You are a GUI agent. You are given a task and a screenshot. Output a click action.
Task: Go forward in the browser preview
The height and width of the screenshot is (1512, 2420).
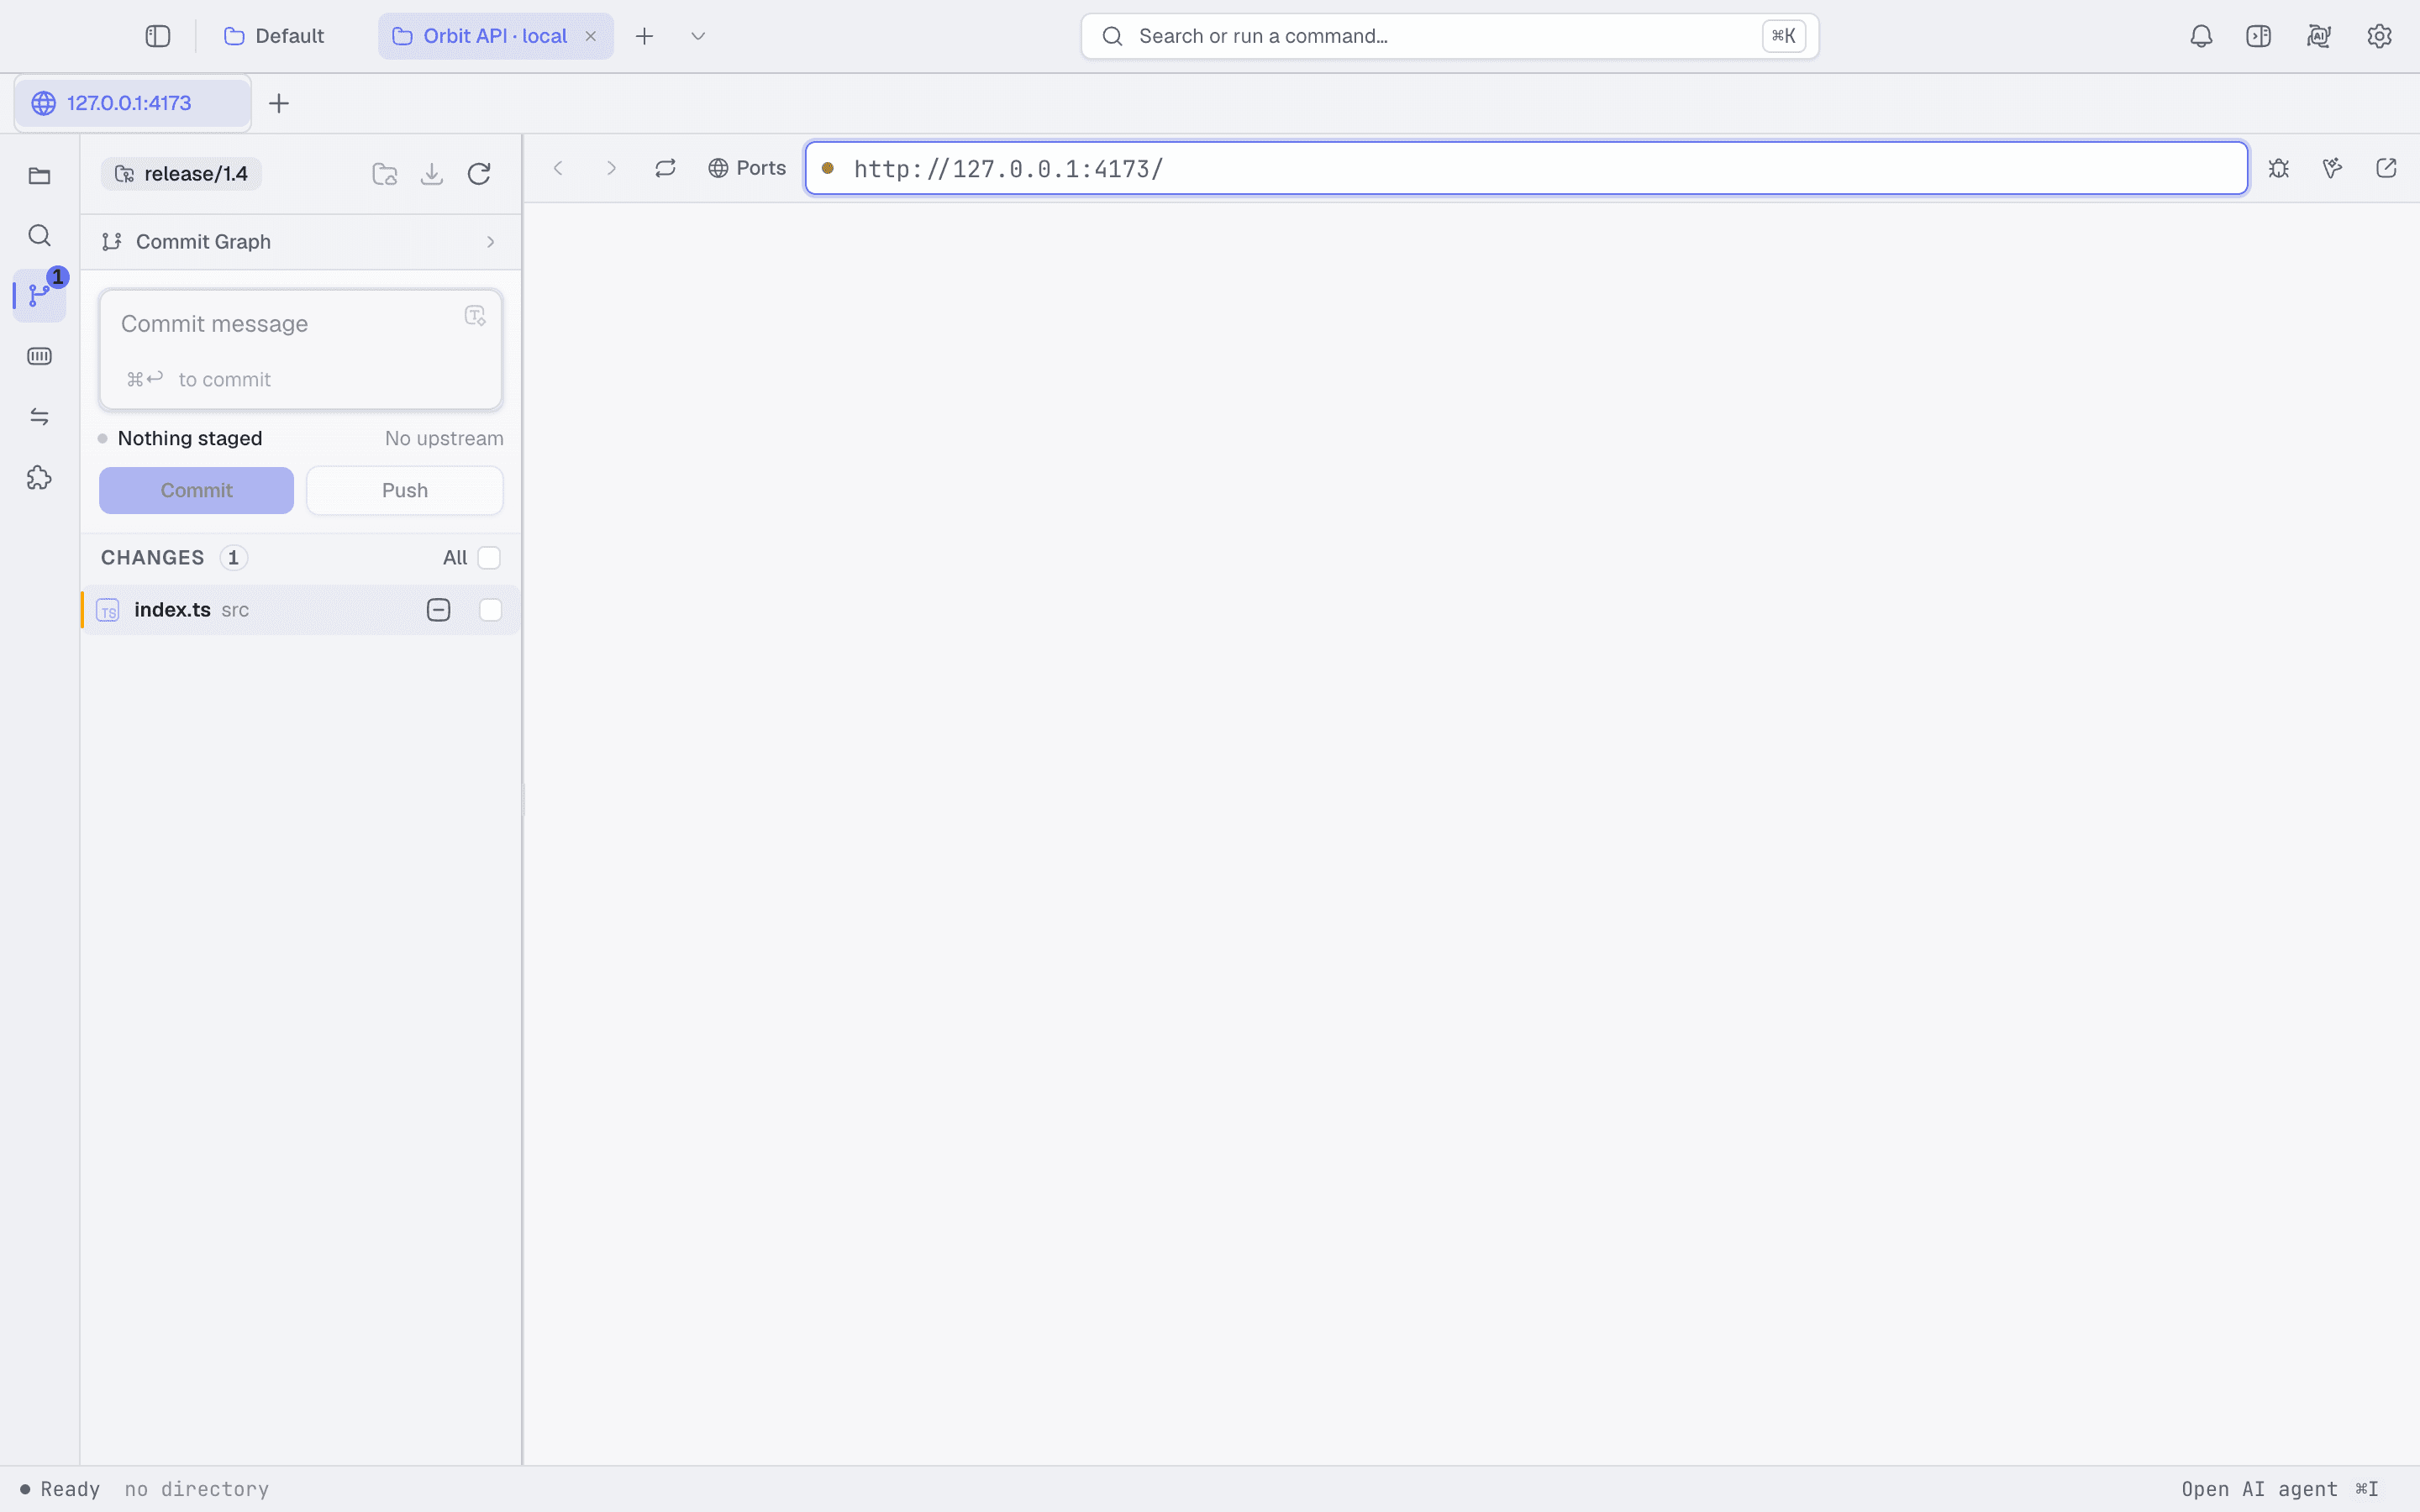(x=611, y=168)
